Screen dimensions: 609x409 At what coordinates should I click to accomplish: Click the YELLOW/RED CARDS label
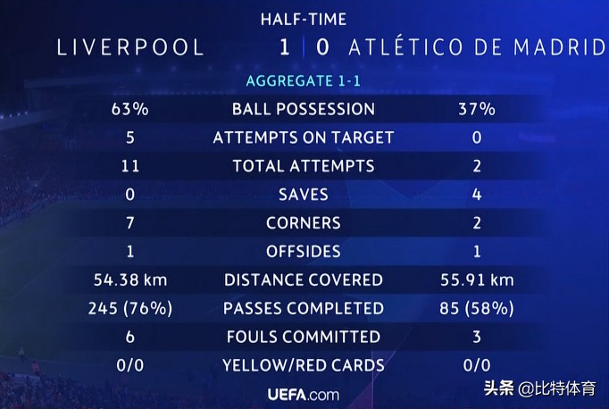[x=304, y=365]
